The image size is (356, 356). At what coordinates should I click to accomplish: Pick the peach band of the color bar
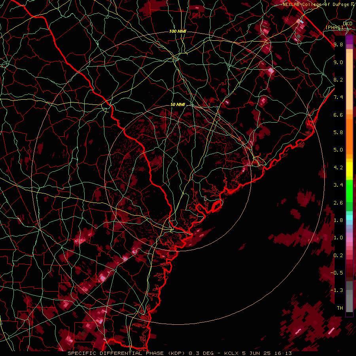(349, 82)
